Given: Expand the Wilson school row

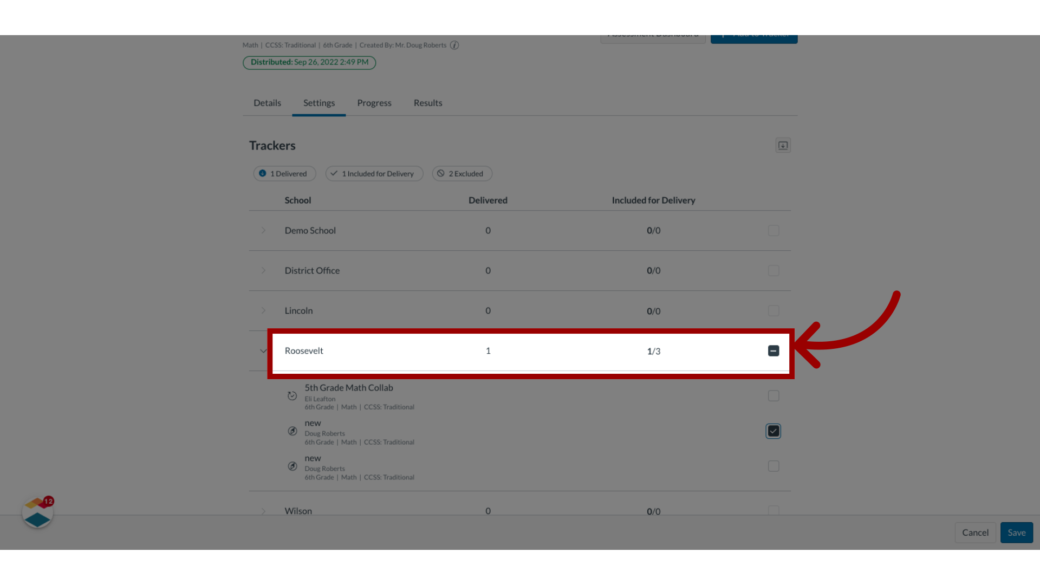Looking at the screenshot, I should click(263, 511).
